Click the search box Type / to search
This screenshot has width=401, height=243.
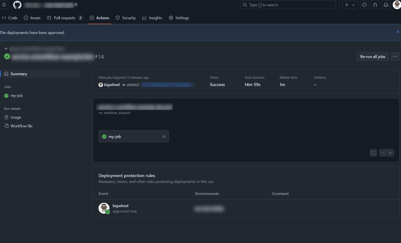288,5
